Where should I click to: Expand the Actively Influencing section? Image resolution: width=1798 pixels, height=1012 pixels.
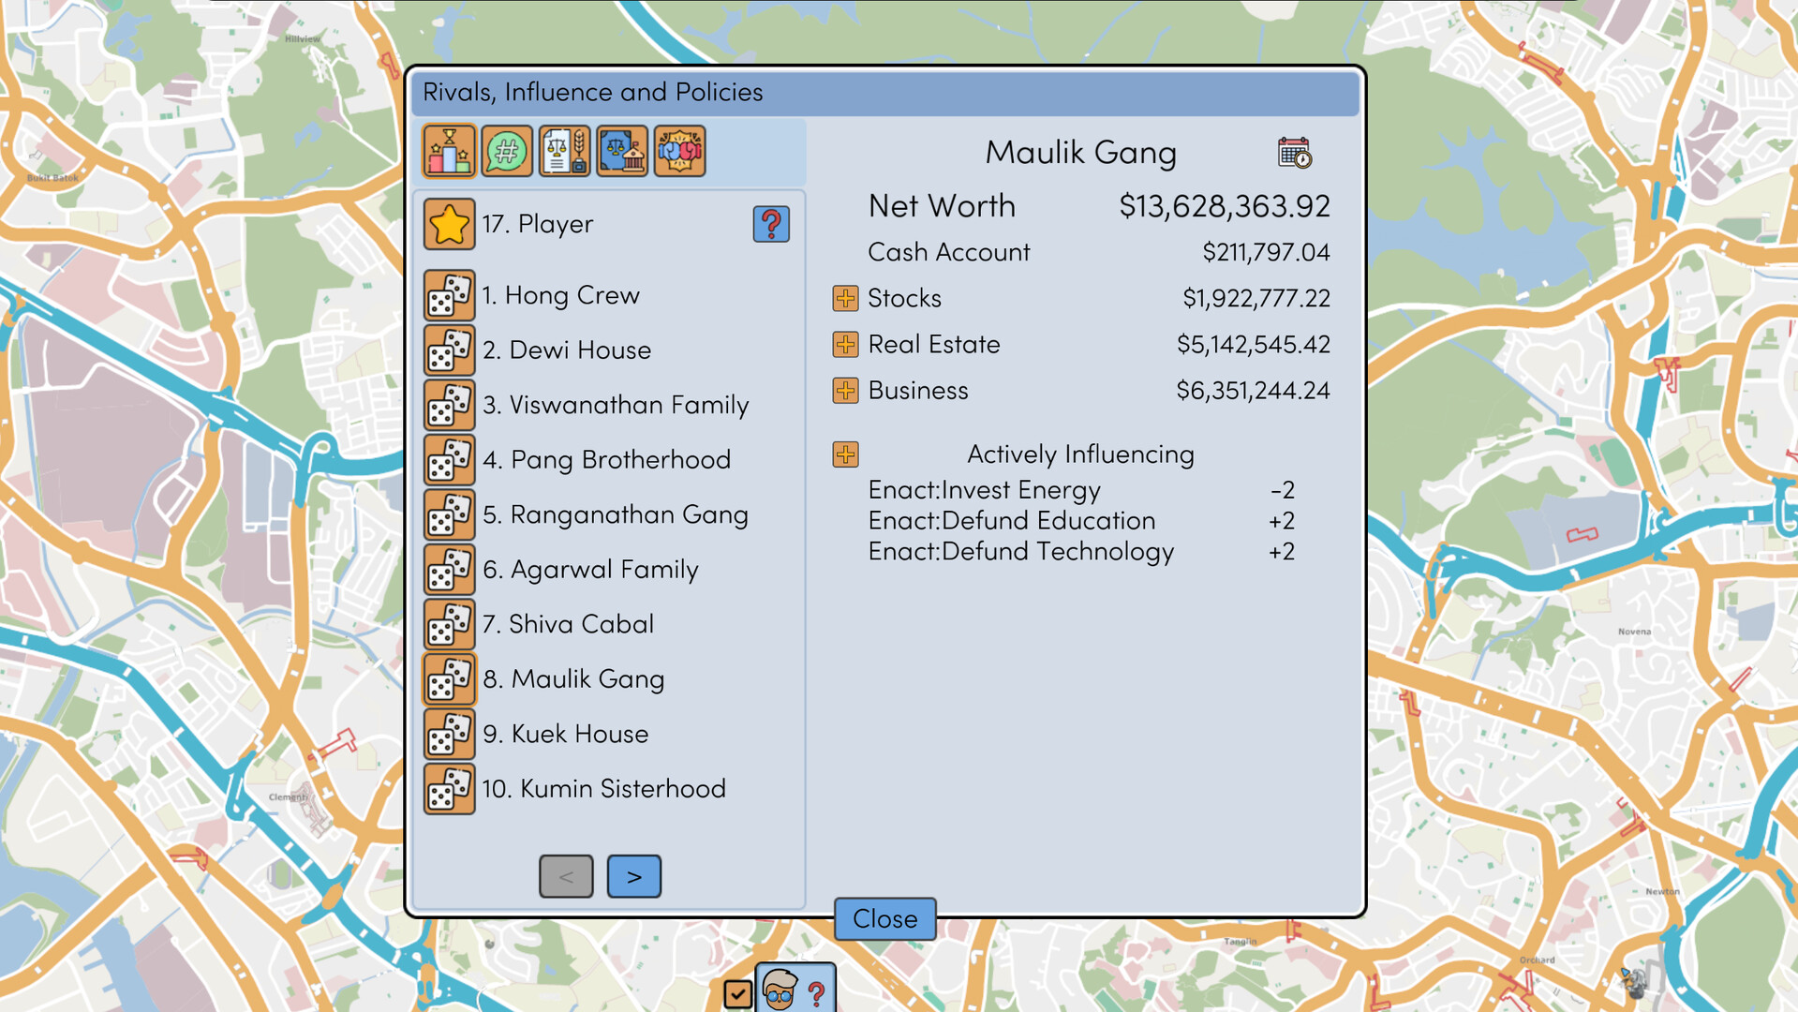tap(843, 454)
